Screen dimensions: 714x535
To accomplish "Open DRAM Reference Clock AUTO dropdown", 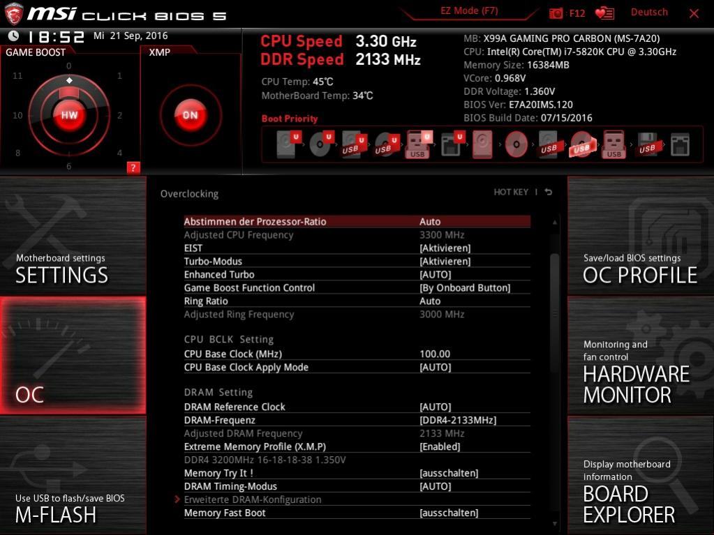I will tap(436, 407).
